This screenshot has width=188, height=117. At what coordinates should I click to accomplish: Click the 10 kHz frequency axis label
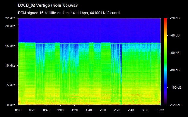coord(10,65)
